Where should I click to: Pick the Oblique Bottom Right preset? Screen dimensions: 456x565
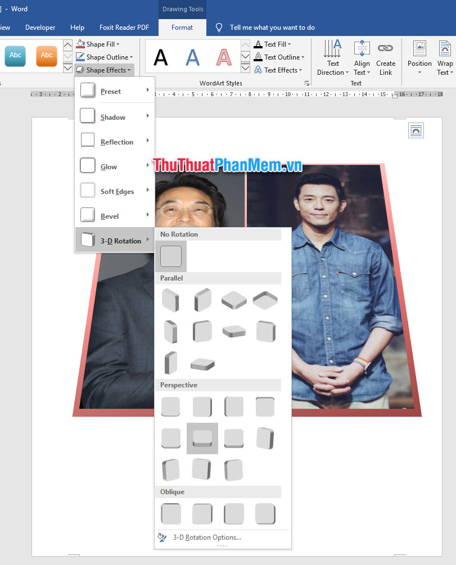click(x=265, y=514)
